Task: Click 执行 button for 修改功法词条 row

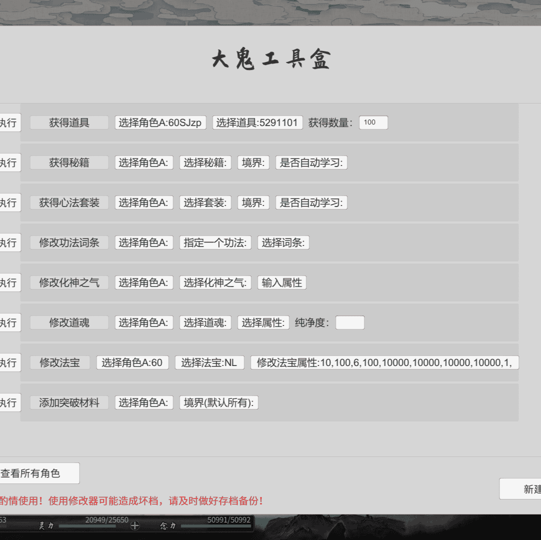Action: 10,242
